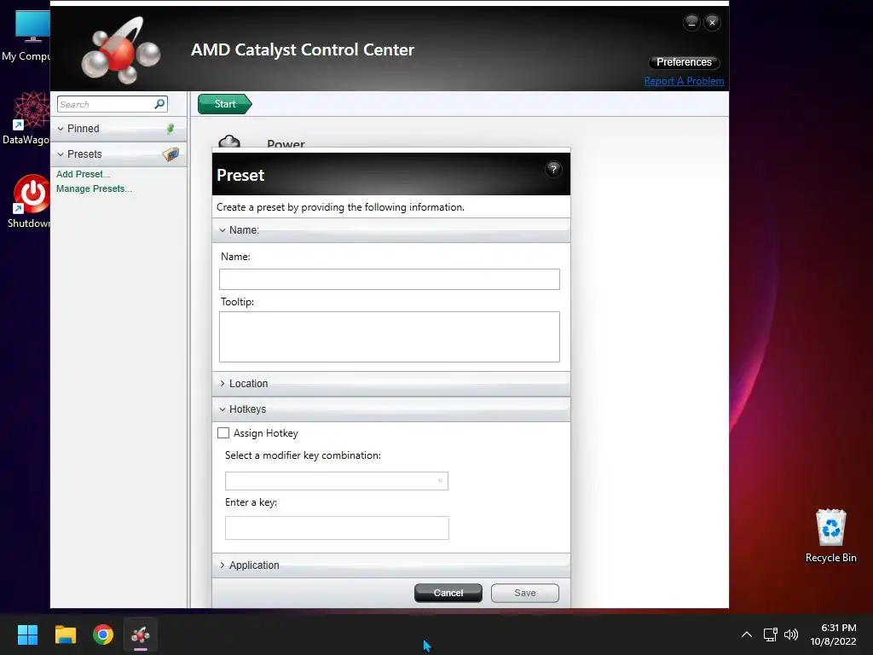Enable the Assign Hotkey checkbox
The image size is (873, 655).
click(x=223, y=433)
